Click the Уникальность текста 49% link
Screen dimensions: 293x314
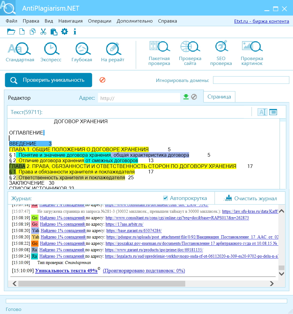coord(66,270)
